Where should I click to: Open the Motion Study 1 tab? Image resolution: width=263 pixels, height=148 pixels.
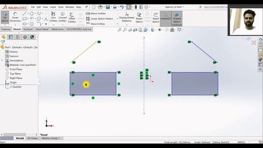[51, 138]
